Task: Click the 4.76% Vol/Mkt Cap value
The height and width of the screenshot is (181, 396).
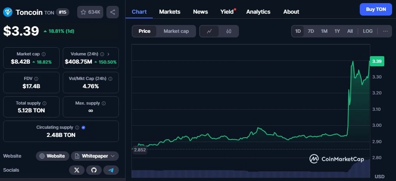Action: click(91, 86)
